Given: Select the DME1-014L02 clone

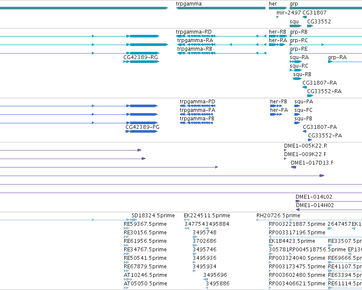Looking at the screenshot, I should pyautogui.click(x=329, y=202).
